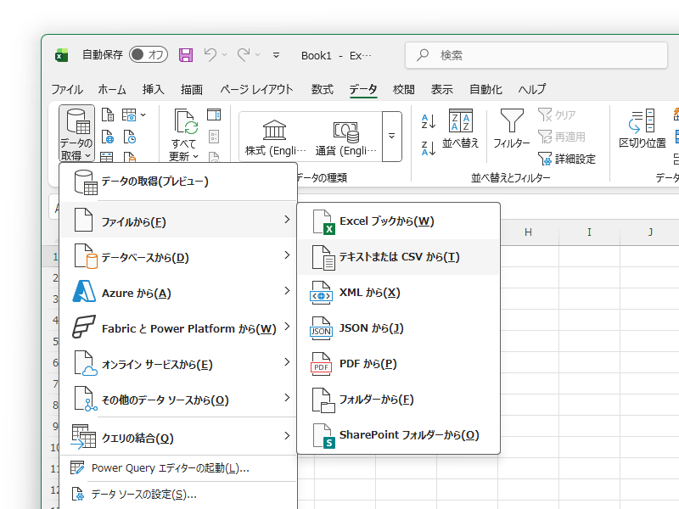Select the 通貨 (English) data type
Image resolution: width=679 pixels, height=509 pixels.
point(345,137)
